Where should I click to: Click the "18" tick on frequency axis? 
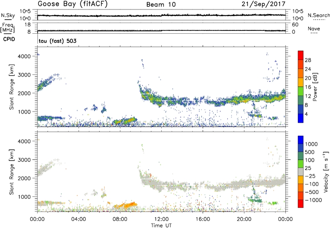tap(27, 25)
